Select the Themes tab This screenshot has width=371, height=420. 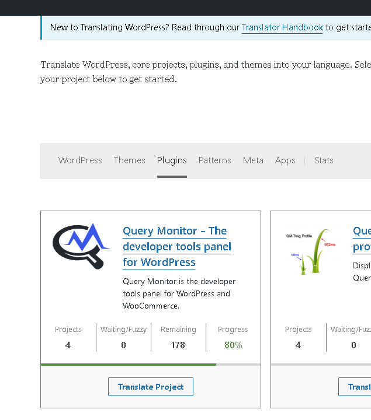click(129, 160)
